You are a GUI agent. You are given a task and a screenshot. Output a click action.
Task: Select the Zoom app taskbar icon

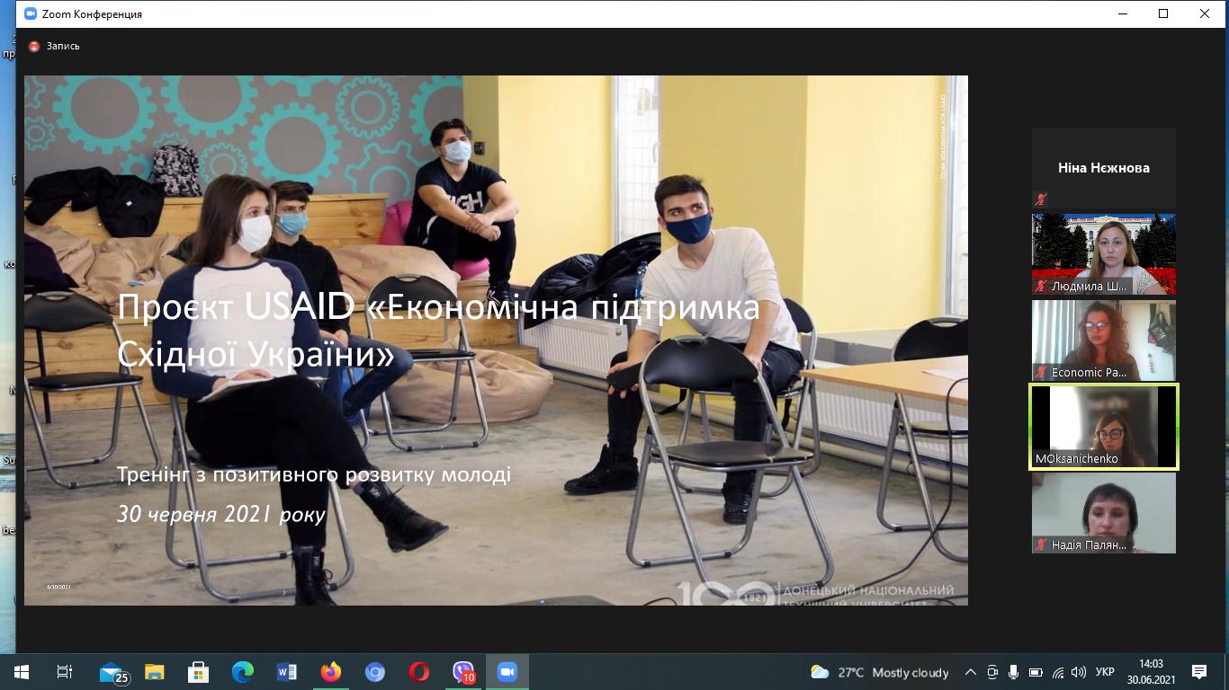pyautogui.click(x=507, y=672)
